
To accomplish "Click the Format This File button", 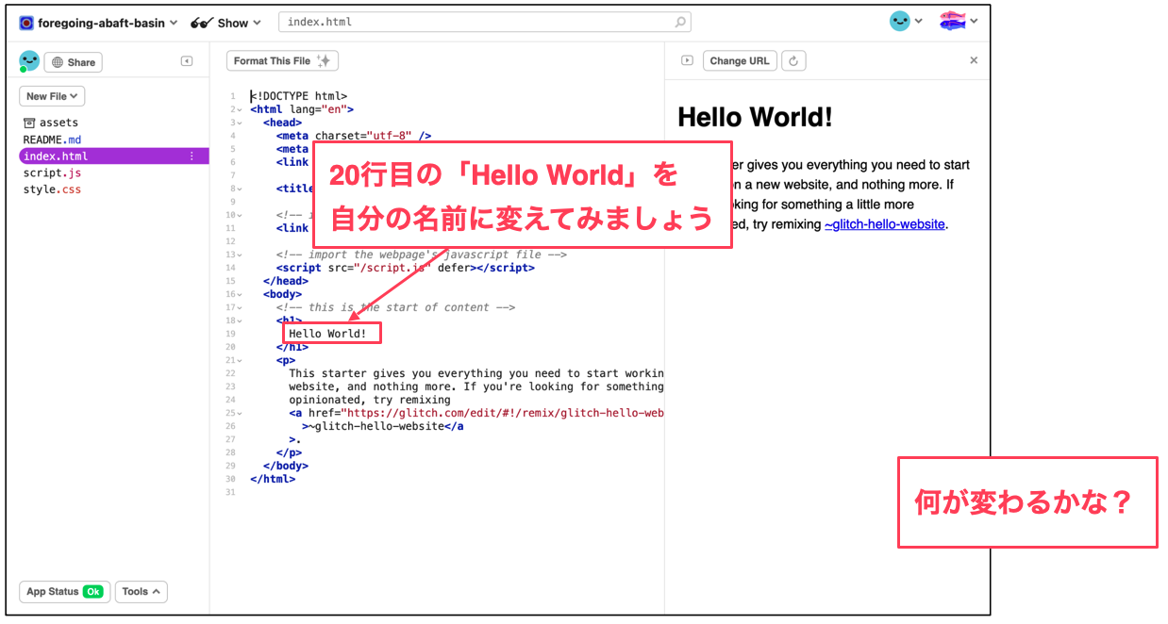I will click(281, 61).
